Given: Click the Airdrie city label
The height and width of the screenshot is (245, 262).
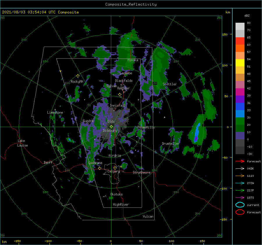Looking at the screenshot, I should [115, 156].
